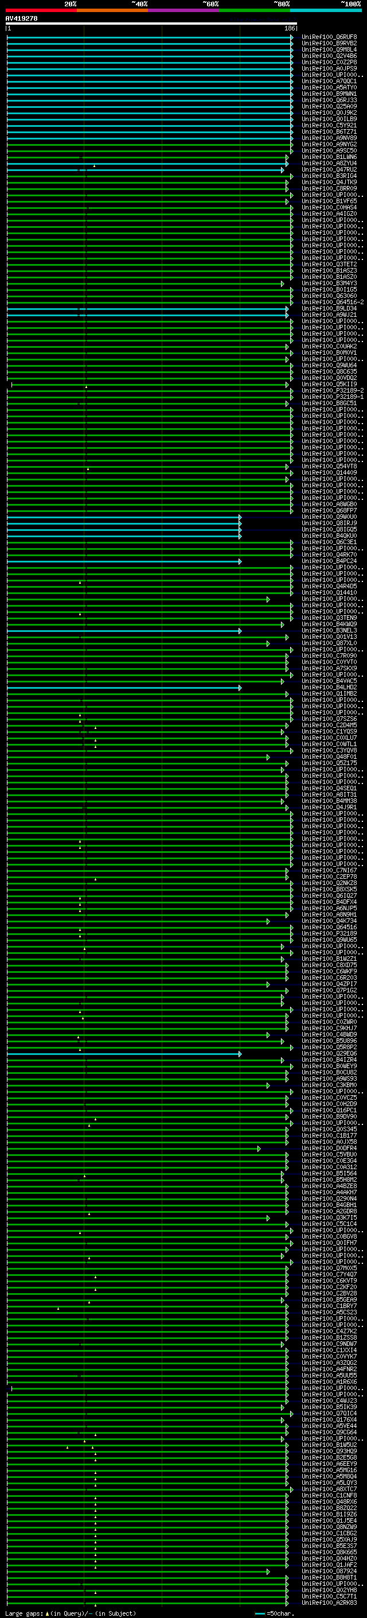Image resolution: width=367 pixels, height=1618 pixels.
Task: Click hit label UniRef100_A8XTC7
Action: pos(329,1489)
